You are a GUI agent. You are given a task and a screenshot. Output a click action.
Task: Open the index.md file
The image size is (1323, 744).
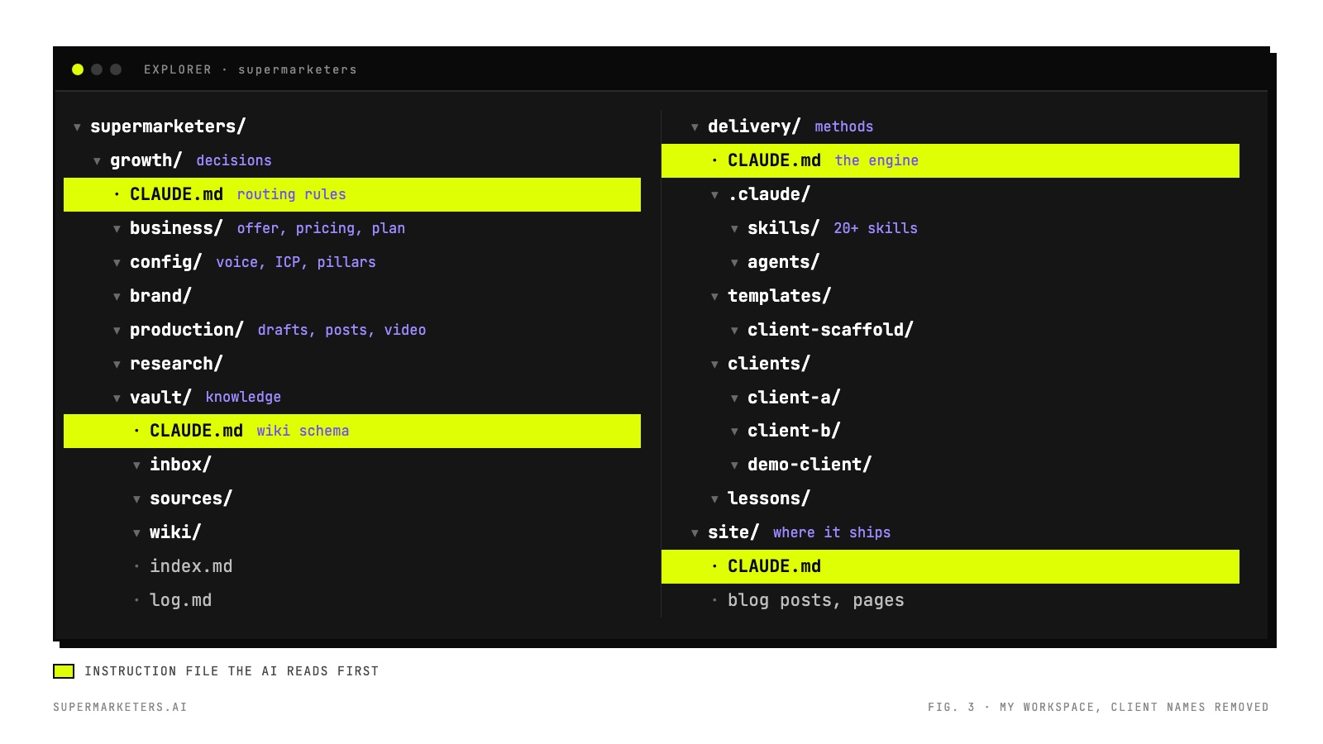pyautogui.click(x=191, y=566)
